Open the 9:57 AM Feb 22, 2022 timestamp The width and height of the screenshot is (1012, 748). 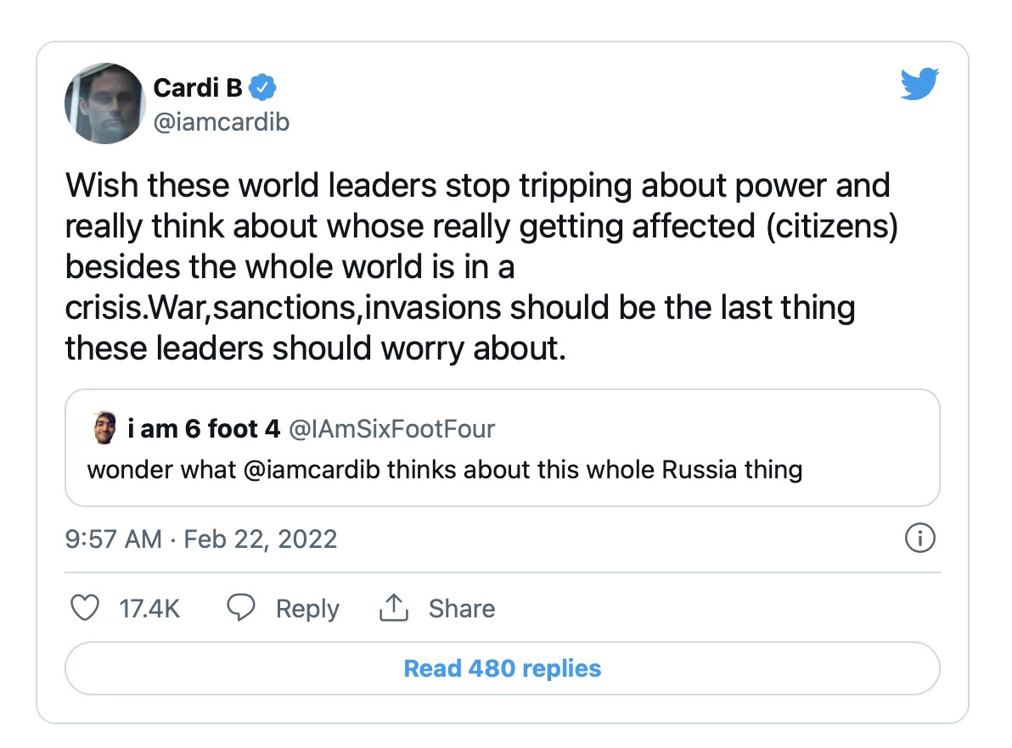pyautogui.click(x=200, y=539)
